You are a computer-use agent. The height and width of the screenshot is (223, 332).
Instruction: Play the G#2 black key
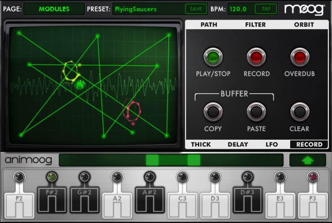tap(85, 200)
